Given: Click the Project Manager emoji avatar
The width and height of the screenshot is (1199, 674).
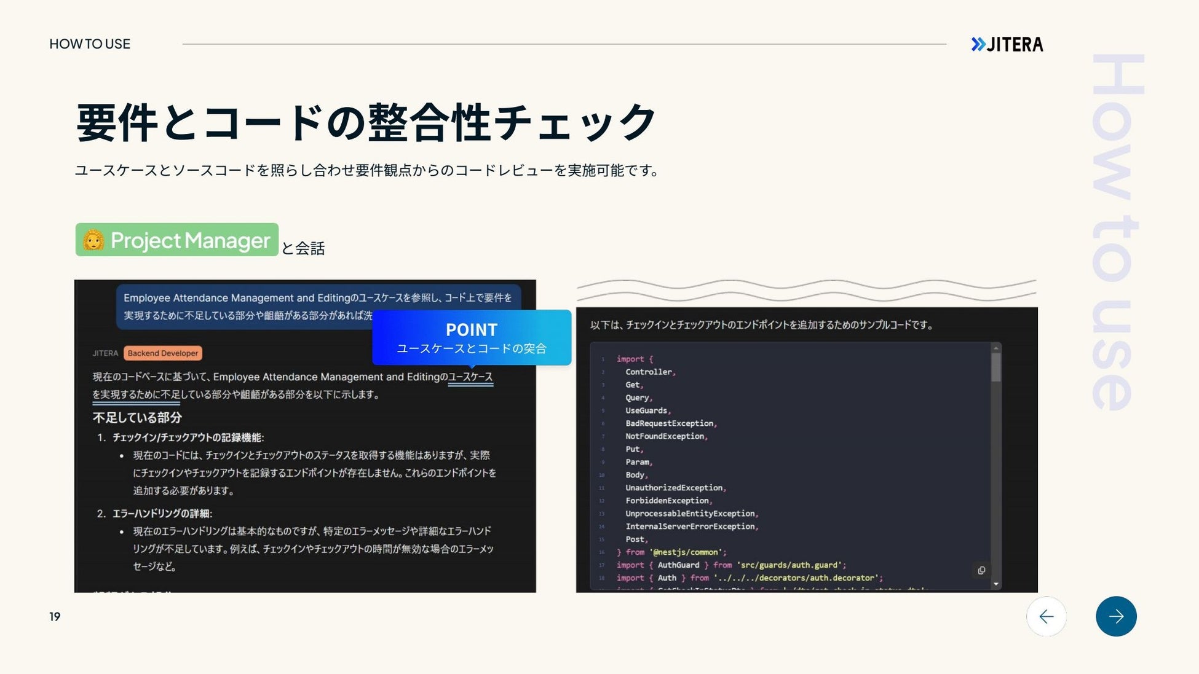Looking at the screenshot, I should tap(93, 240).
